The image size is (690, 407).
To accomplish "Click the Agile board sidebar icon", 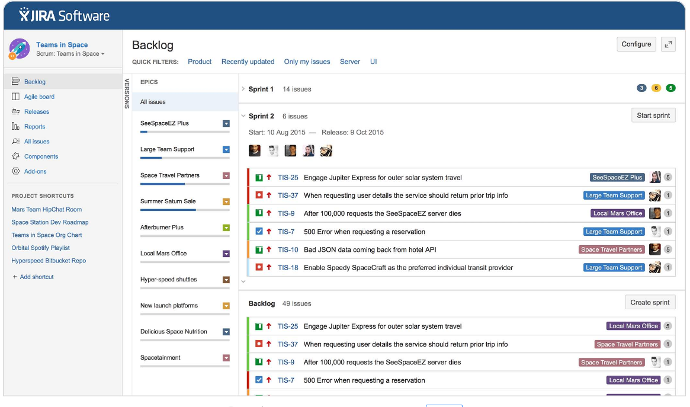I will pos(16,97).
